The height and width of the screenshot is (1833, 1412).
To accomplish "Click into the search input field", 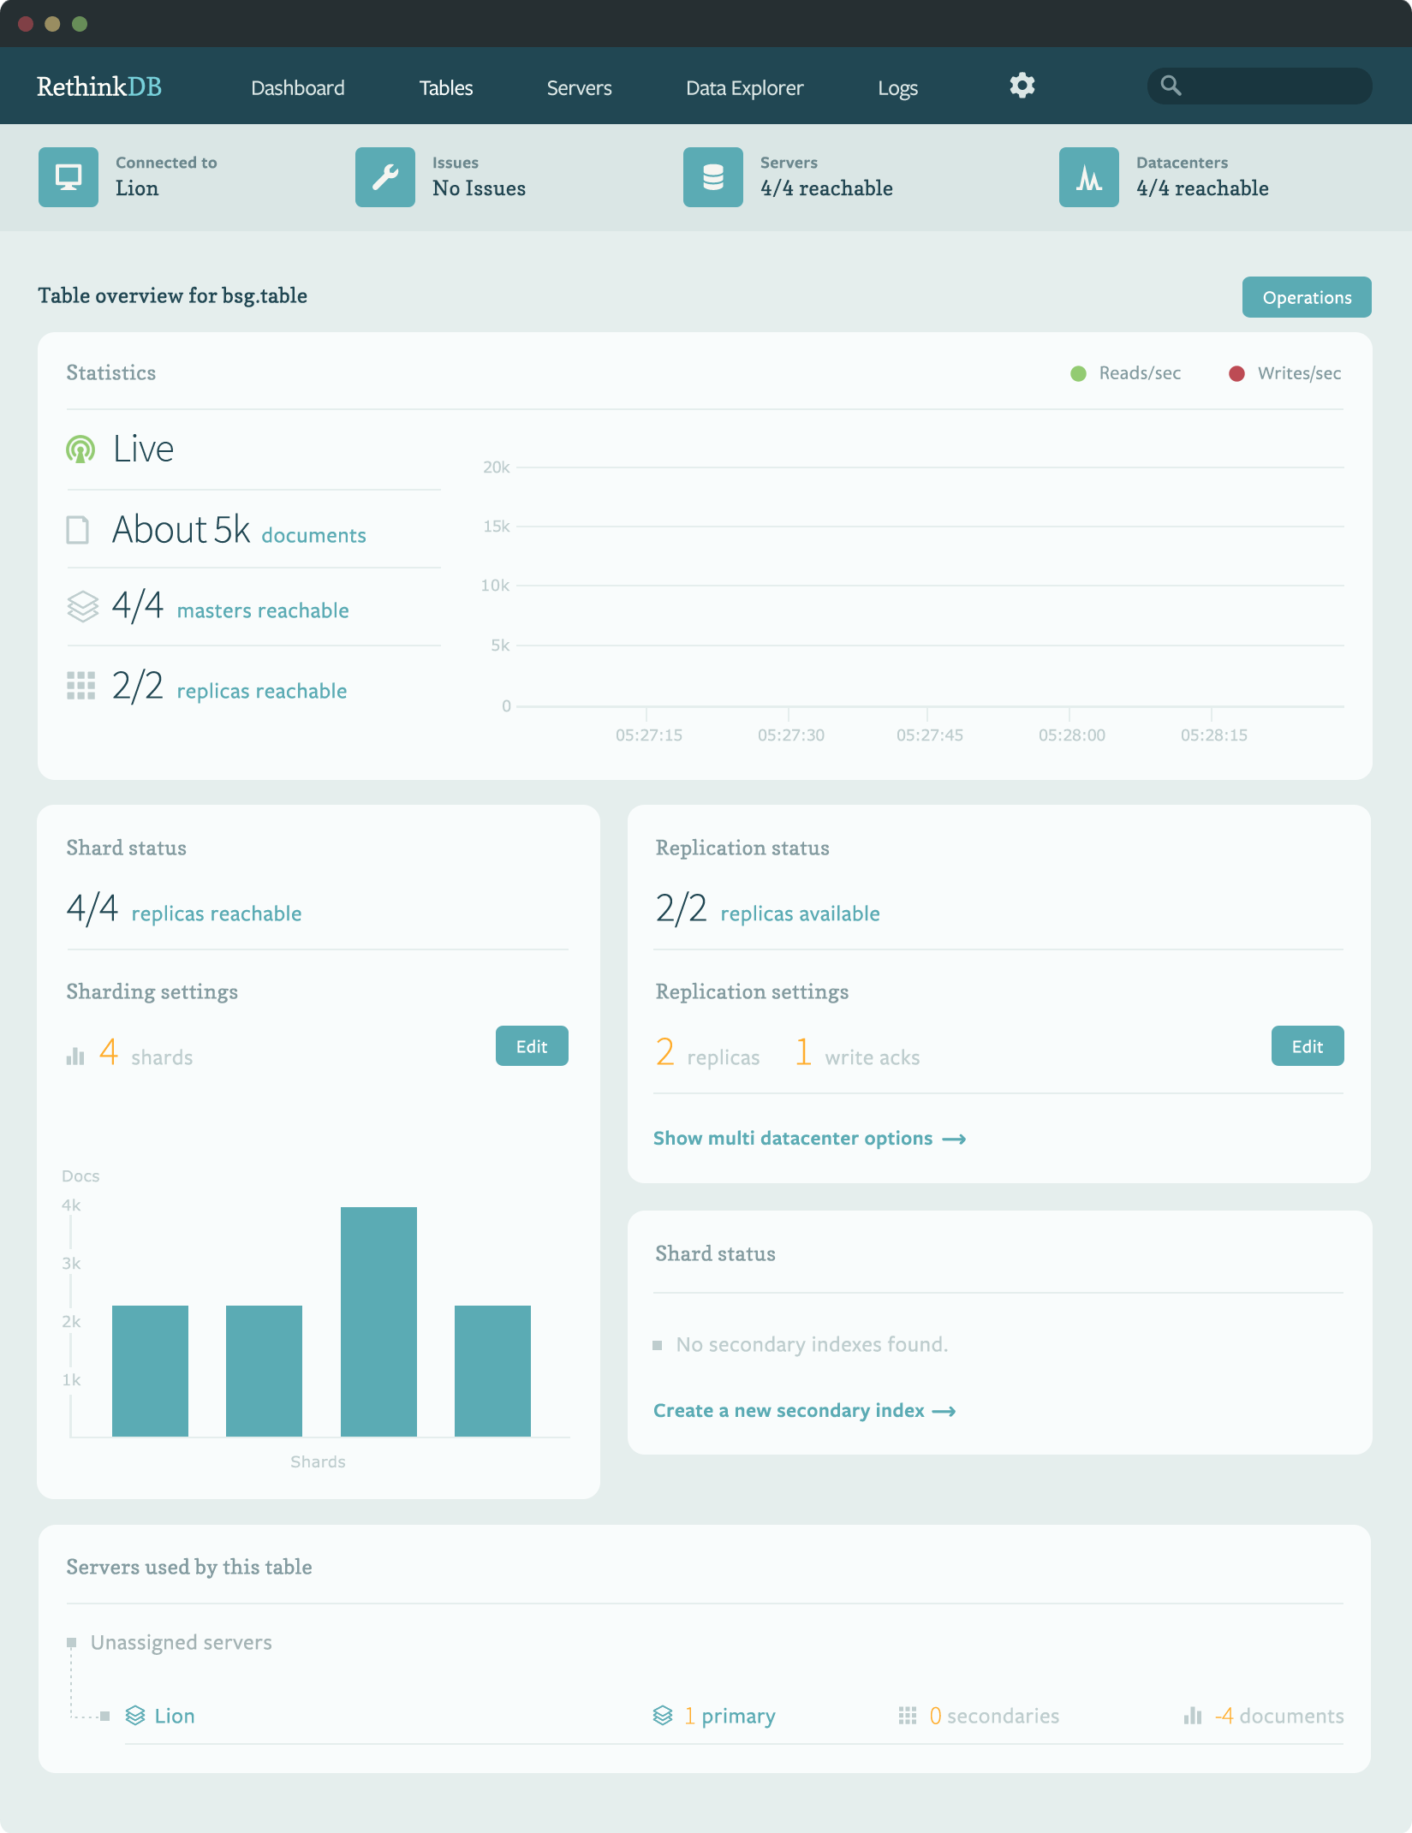I will pyautogui.click(x=1260, y=86).
